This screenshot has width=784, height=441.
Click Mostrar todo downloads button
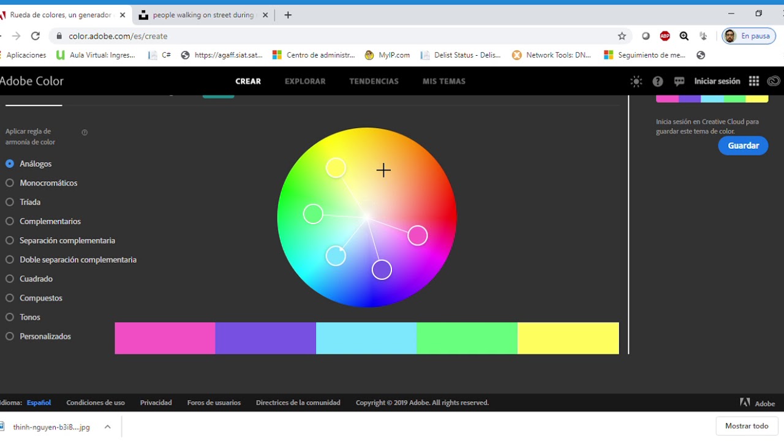[747, 426]
